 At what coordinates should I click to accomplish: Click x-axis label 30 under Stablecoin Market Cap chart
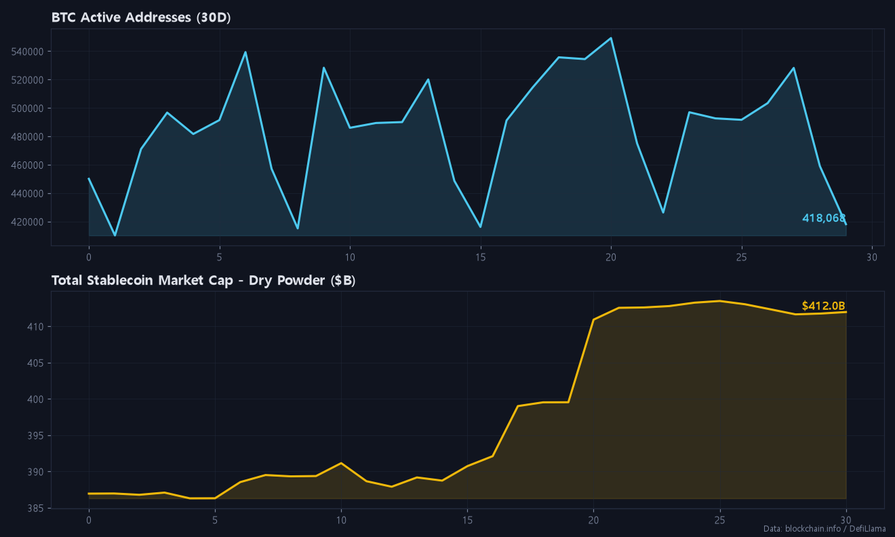click(846, 520)
